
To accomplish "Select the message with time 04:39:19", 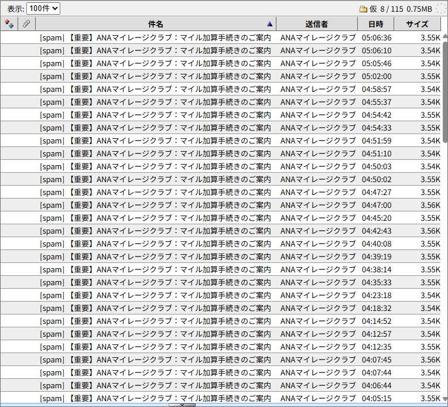I will (x=220, y=256).
